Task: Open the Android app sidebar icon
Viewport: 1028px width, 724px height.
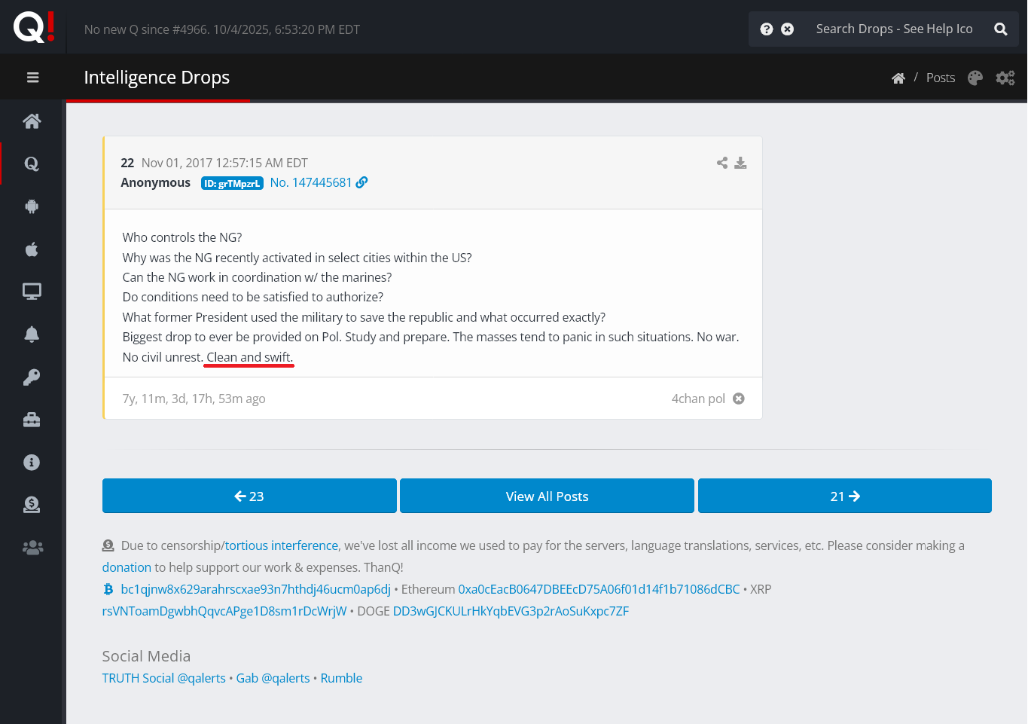Action: (x=32, y=206)
